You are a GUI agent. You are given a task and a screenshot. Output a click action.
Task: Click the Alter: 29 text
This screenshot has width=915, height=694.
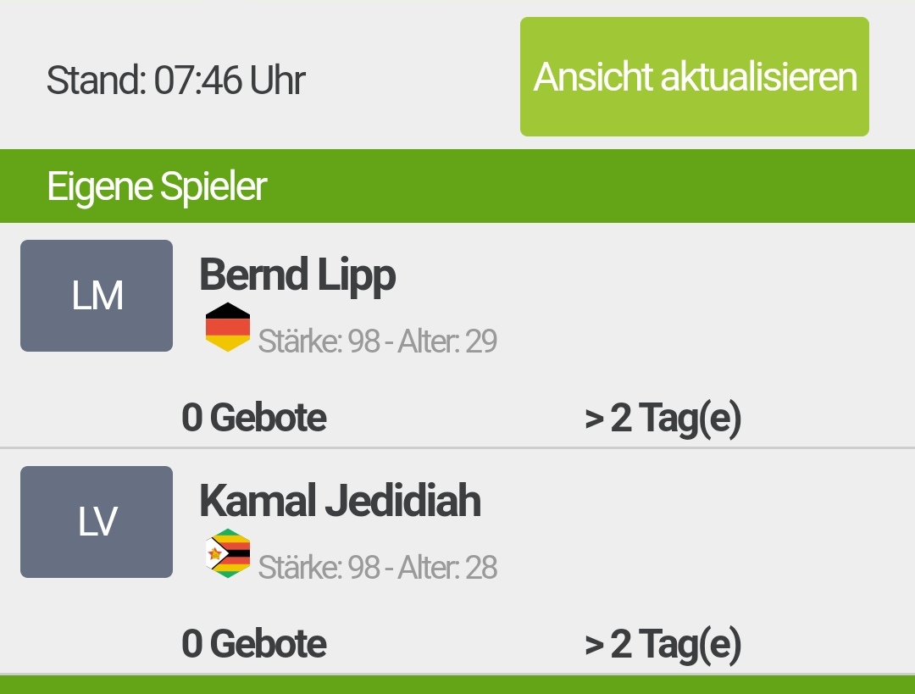click(447, 341)
